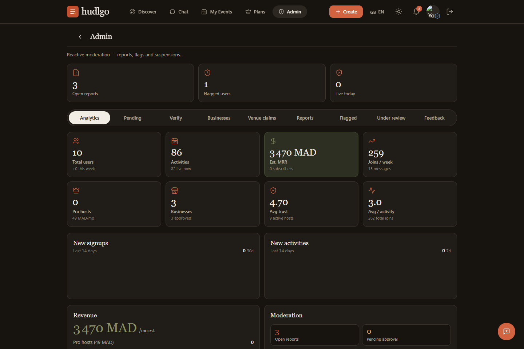Image resolution: width=524 pixels, height=349 pixels.
Task: Toggle light theme with sun icon
Action: coord(399,12)
